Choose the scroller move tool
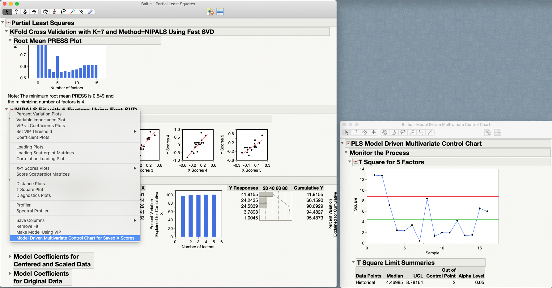552x288 pixels. pos(34,12)
